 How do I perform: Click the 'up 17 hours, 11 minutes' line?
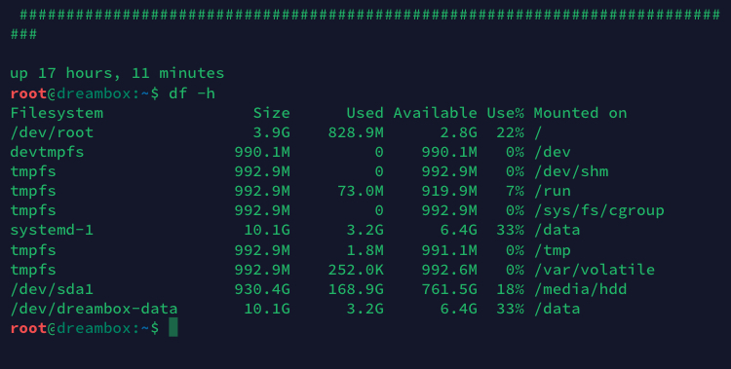(117, 73)
